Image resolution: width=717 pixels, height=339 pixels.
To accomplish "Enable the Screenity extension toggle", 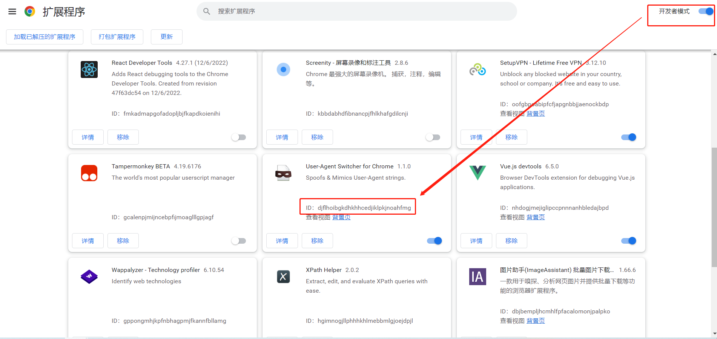I will click(433, 137).
